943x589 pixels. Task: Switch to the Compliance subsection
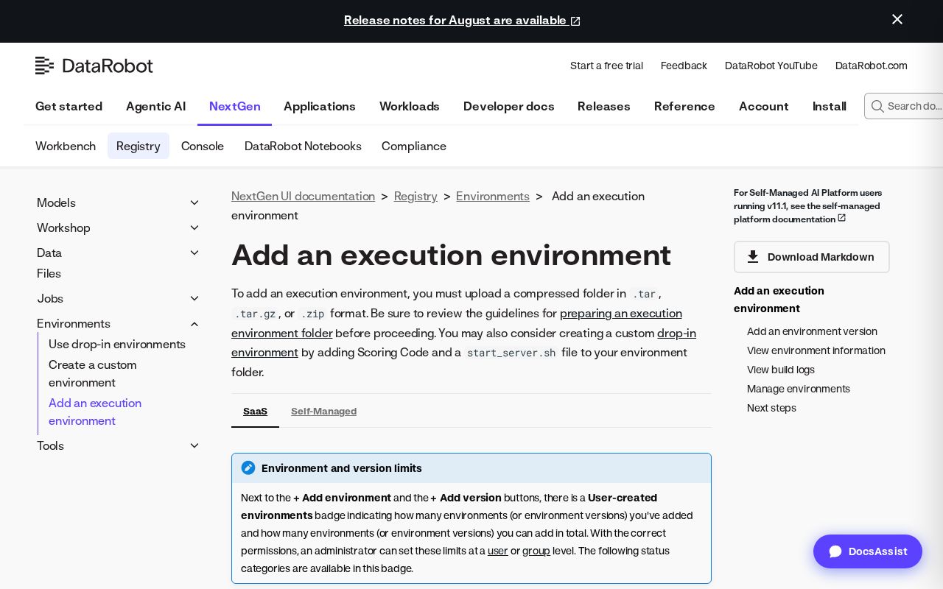coord(414,146)
